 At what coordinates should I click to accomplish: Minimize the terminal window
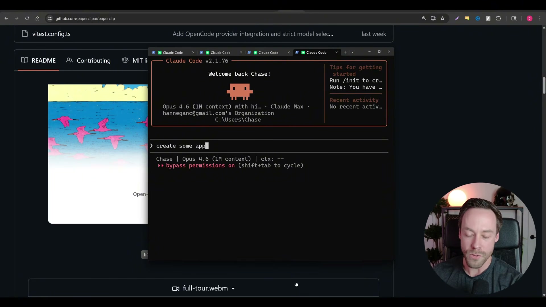pos(369,52)
